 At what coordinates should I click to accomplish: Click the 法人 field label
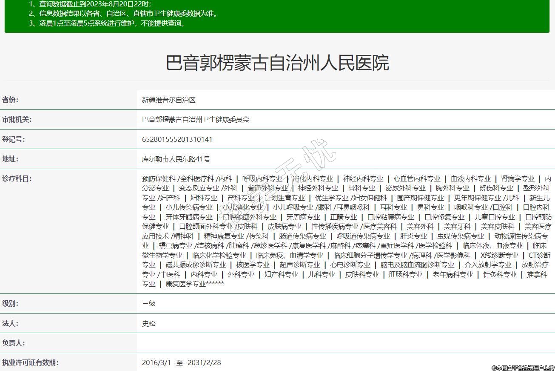click(x=10, y=323)
